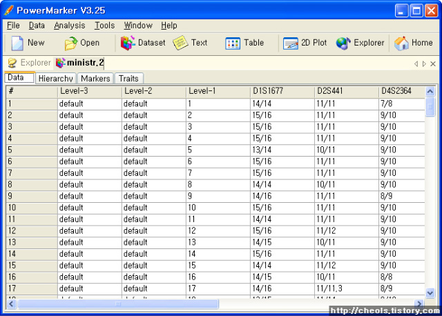Go to next document tab arrow
This screenshot has width=442, height=316.
(x=424, y=64)
